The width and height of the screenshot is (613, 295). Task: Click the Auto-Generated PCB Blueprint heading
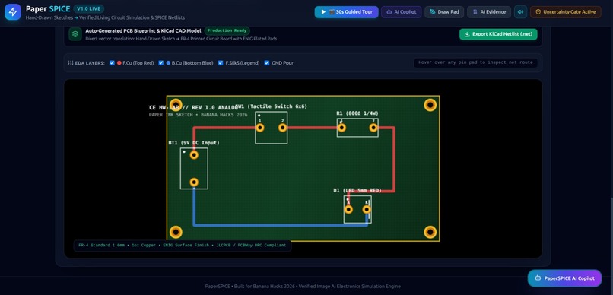pyautogui.click(x=143, y=30)
